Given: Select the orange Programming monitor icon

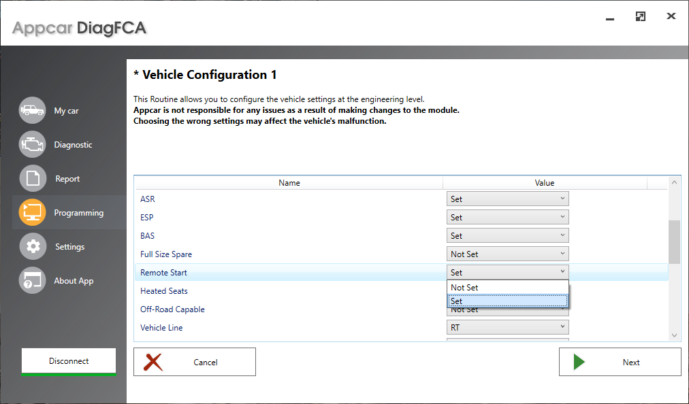Looking at the screenshot, I should (x=32, y=212).
